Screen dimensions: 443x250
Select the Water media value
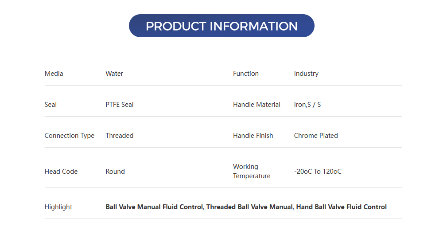click(114, 74)
